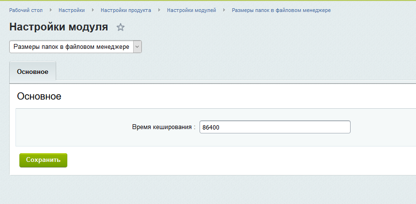The image size is (416, 204).
Task: Click the chevron button of module selector
Action: pos(137,46)
